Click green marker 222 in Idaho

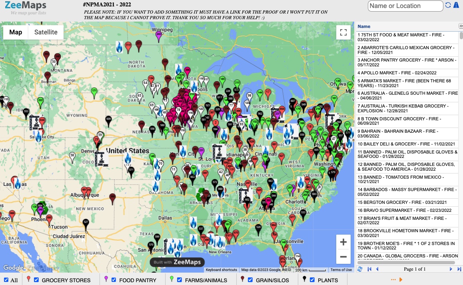pyautogui.click(x=40, y=103)
